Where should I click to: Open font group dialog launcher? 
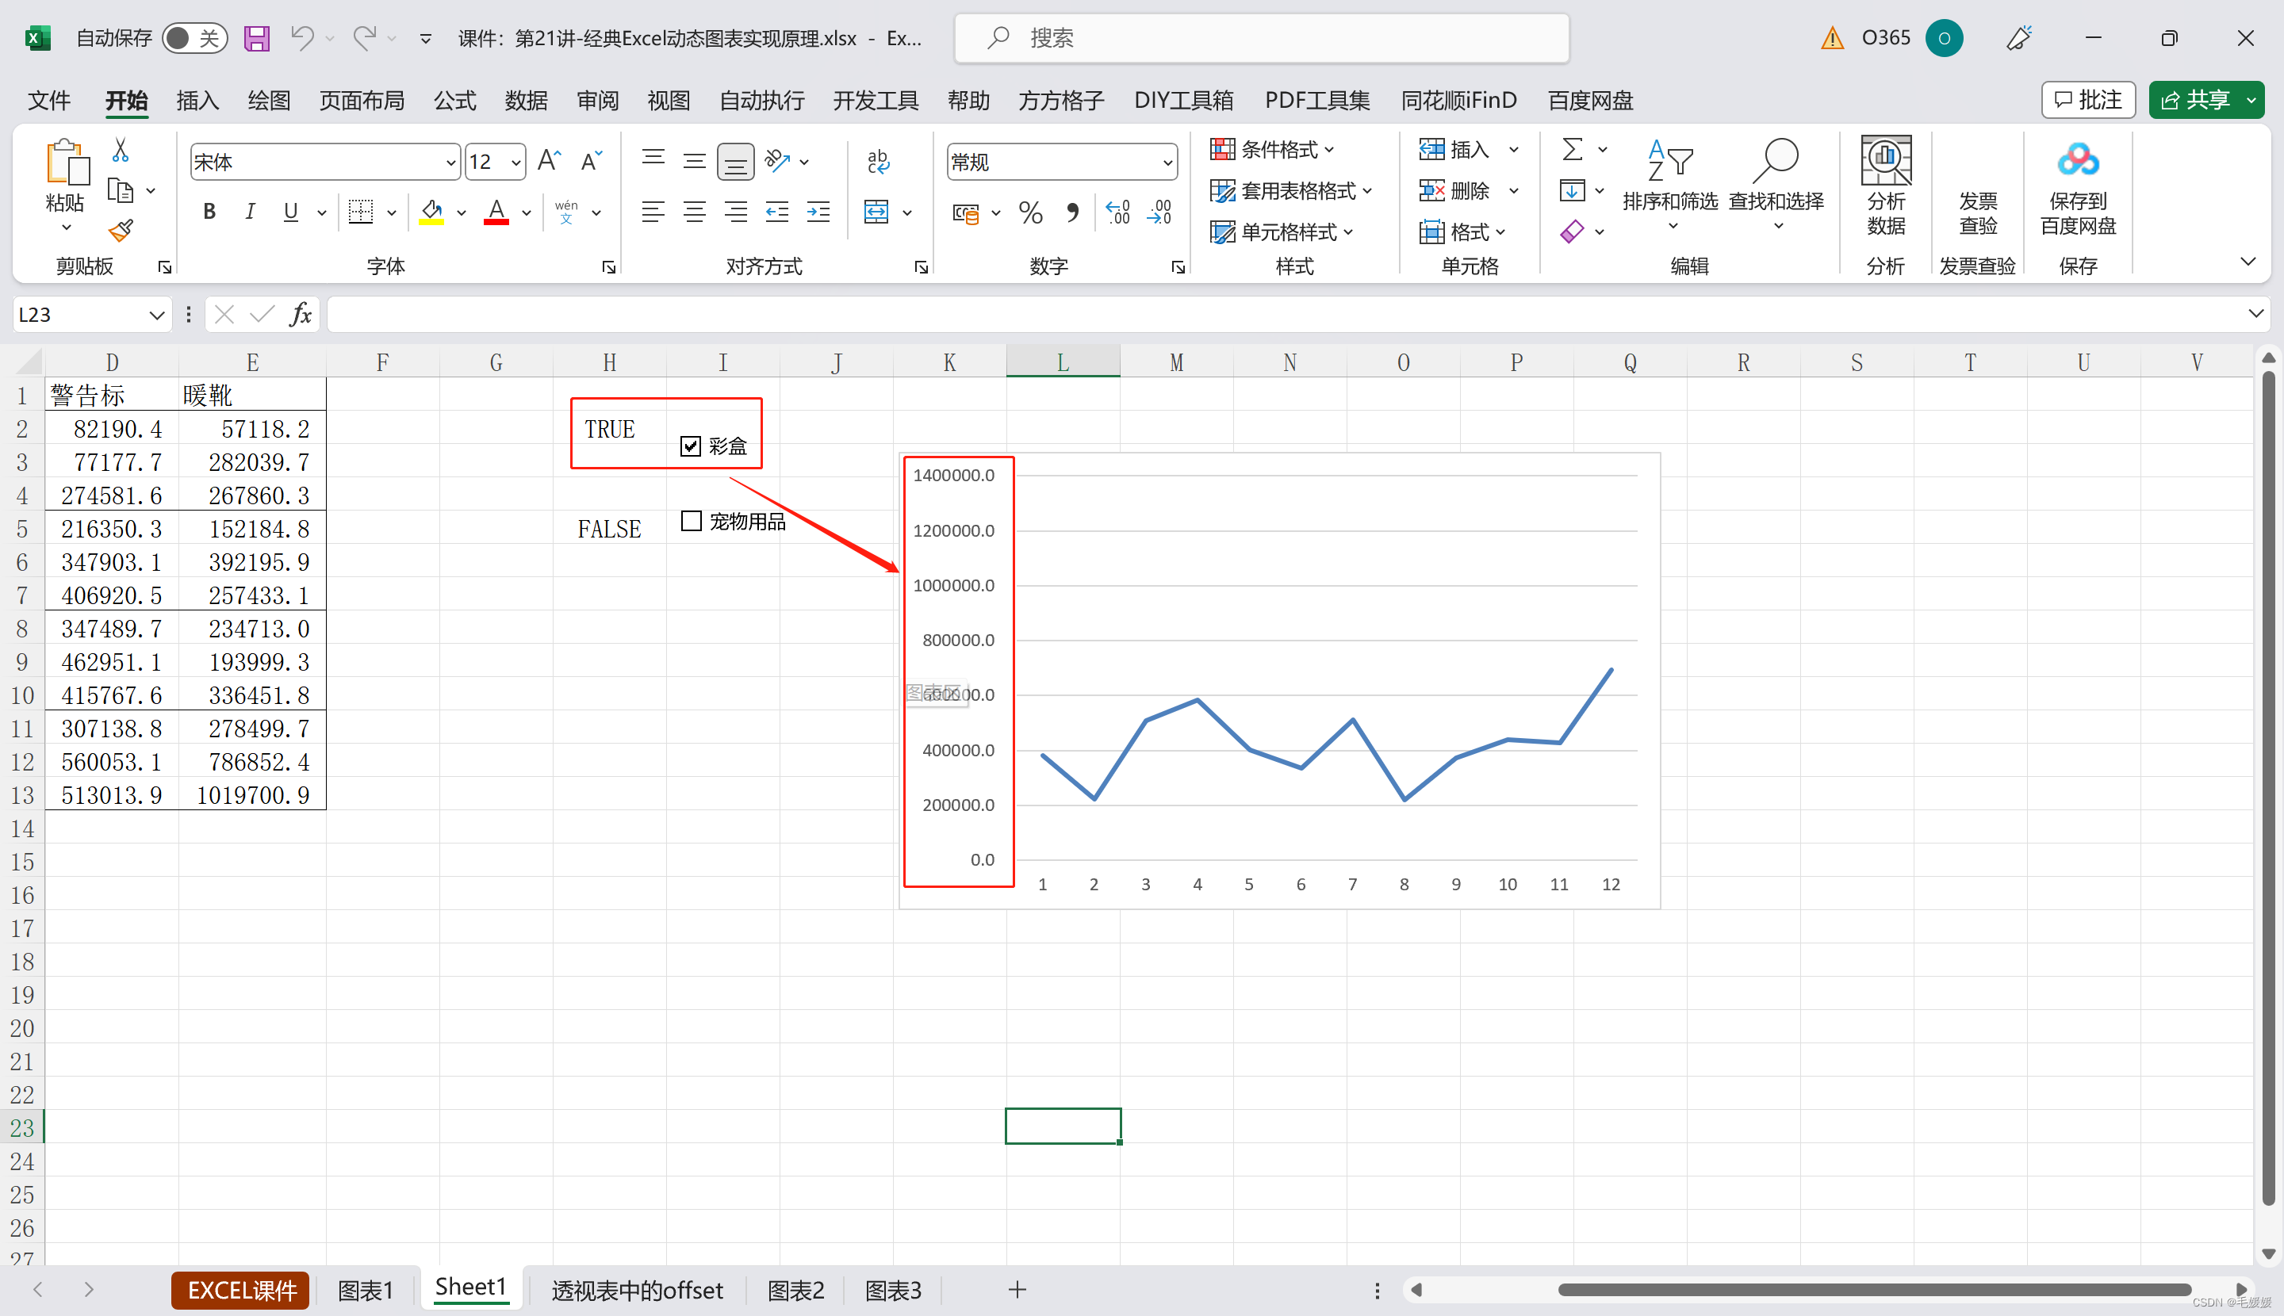pos(608,266)
